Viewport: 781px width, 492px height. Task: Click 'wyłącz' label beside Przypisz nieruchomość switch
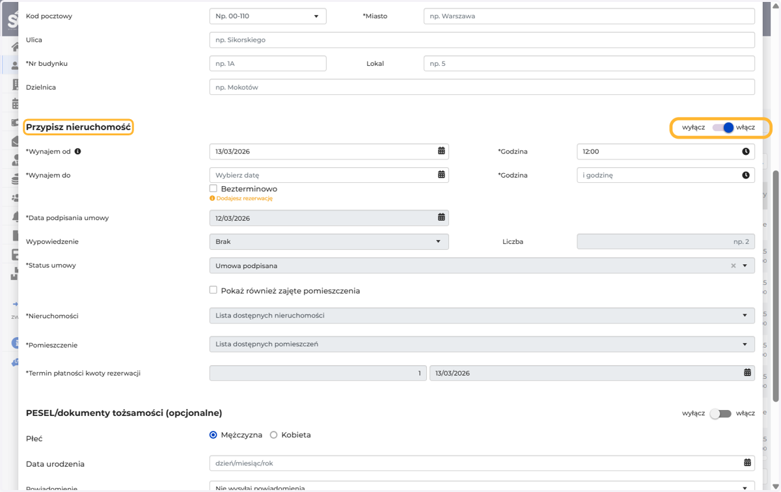[x=693, y=128]
